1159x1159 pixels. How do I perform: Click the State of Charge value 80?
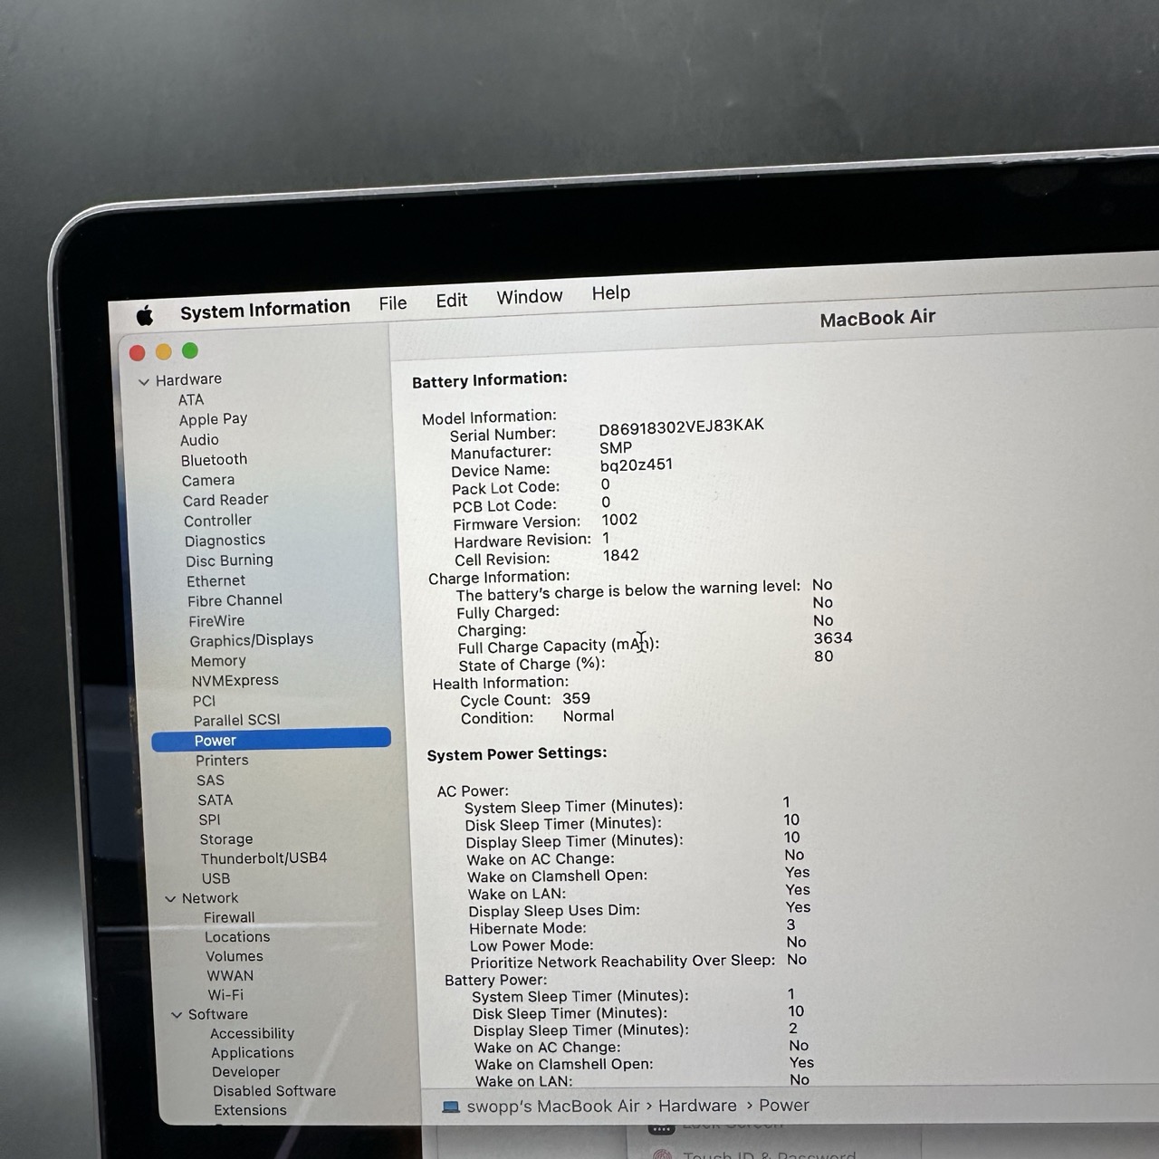click(824, 656)
